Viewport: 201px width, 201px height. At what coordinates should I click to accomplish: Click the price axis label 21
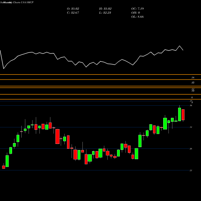[x=191, y=170]
